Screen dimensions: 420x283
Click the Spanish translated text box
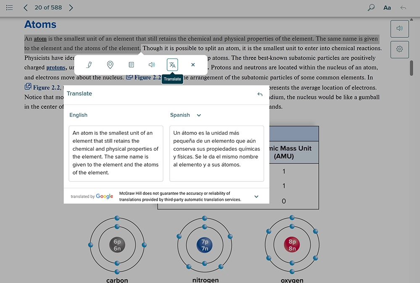pos(216,153)
